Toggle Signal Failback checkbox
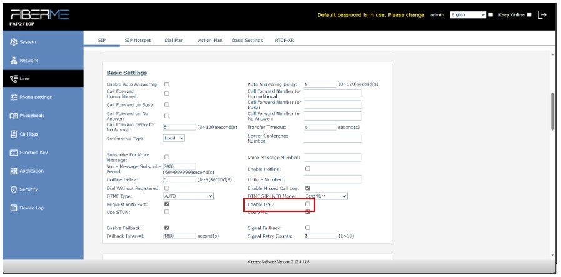The image size is (561, 277). [307, 228]
